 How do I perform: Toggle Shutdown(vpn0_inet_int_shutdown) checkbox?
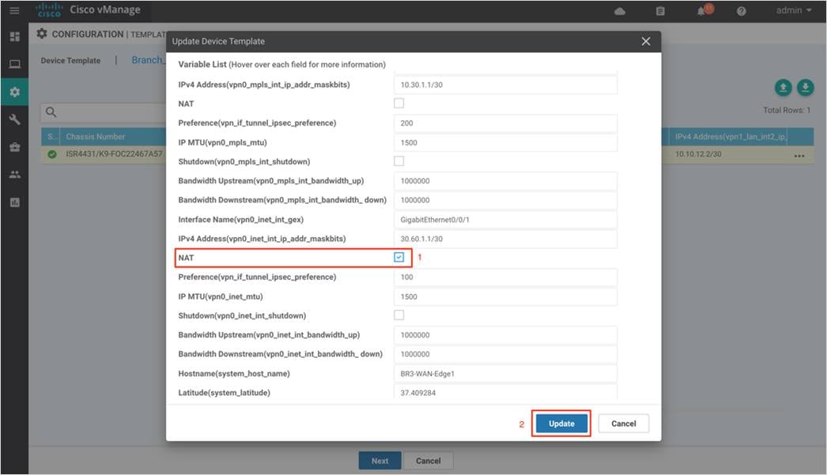tap(398, 315)
